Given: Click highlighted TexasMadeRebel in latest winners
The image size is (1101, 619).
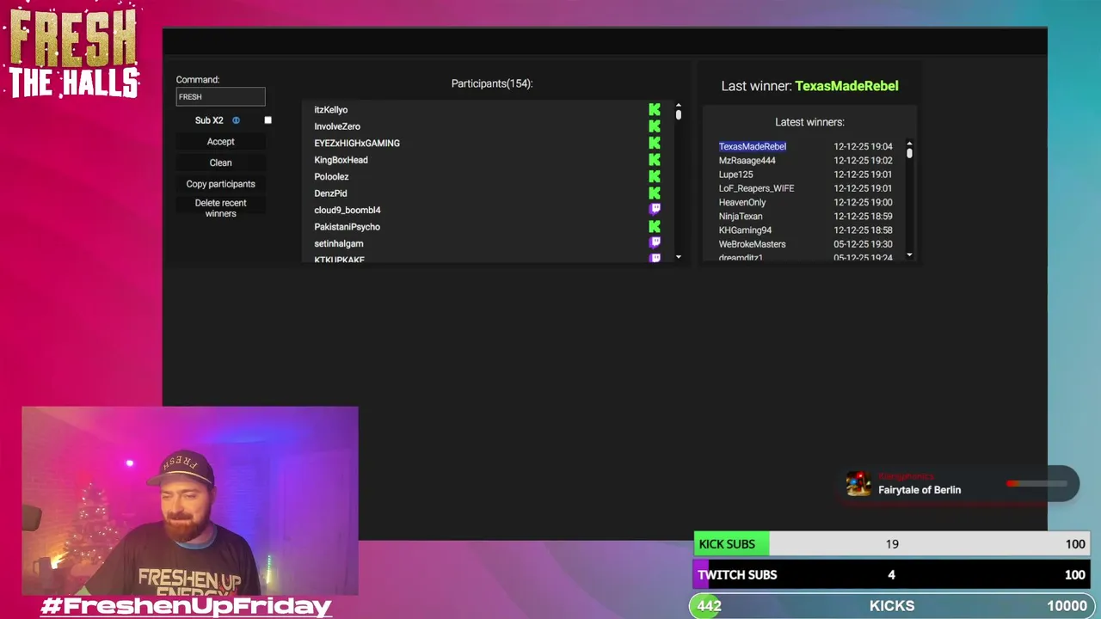Looking at the screenshot, I should (753, 146).
